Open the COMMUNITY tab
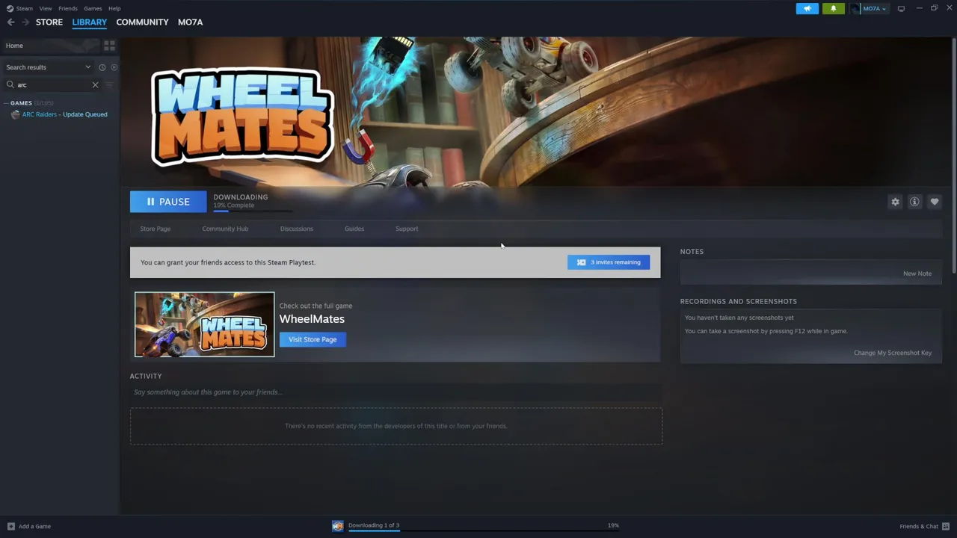957x538 pixels. [142, 22]
